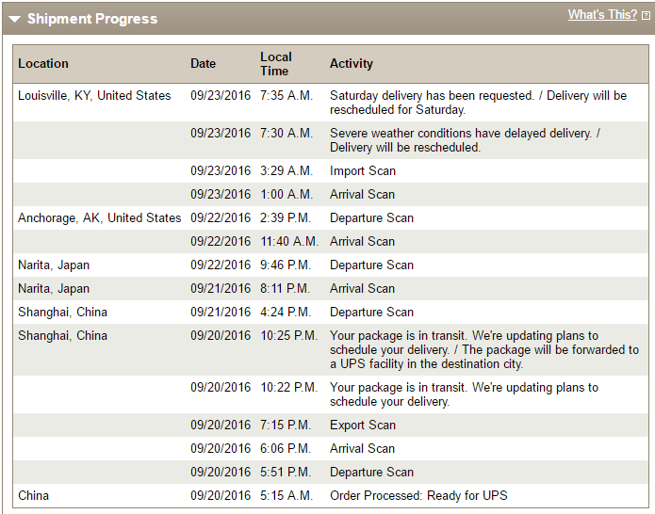This screenshot has height=514, width=655.
Task: Select the Date column header
Action: point(203,64)
